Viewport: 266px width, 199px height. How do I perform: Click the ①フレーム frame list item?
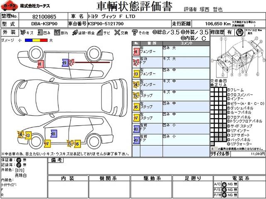pyautogui.click(x=235, y=90)
